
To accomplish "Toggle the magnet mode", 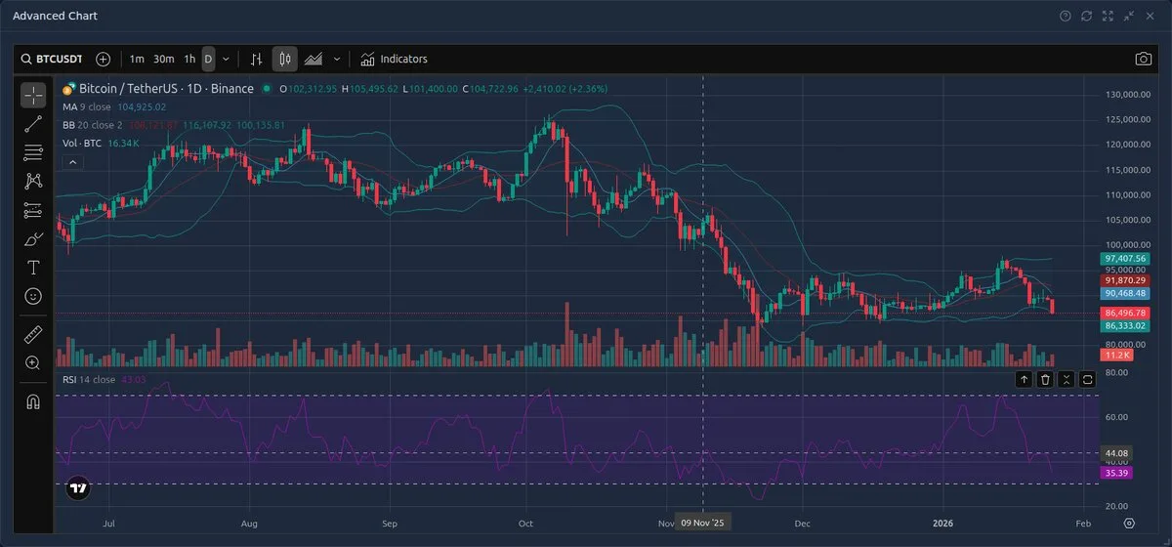I will point(33,401).
